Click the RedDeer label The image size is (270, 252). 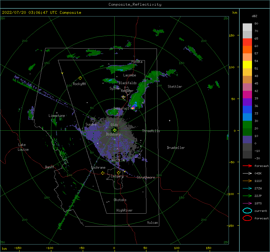pyautogui.click(x=127, y=91)
